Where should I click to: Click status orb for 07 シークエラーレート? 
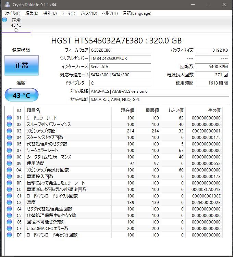9,150
